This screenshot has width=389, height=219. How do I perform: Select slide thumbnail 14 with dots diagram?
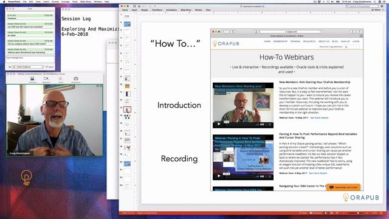click(127, 117)
